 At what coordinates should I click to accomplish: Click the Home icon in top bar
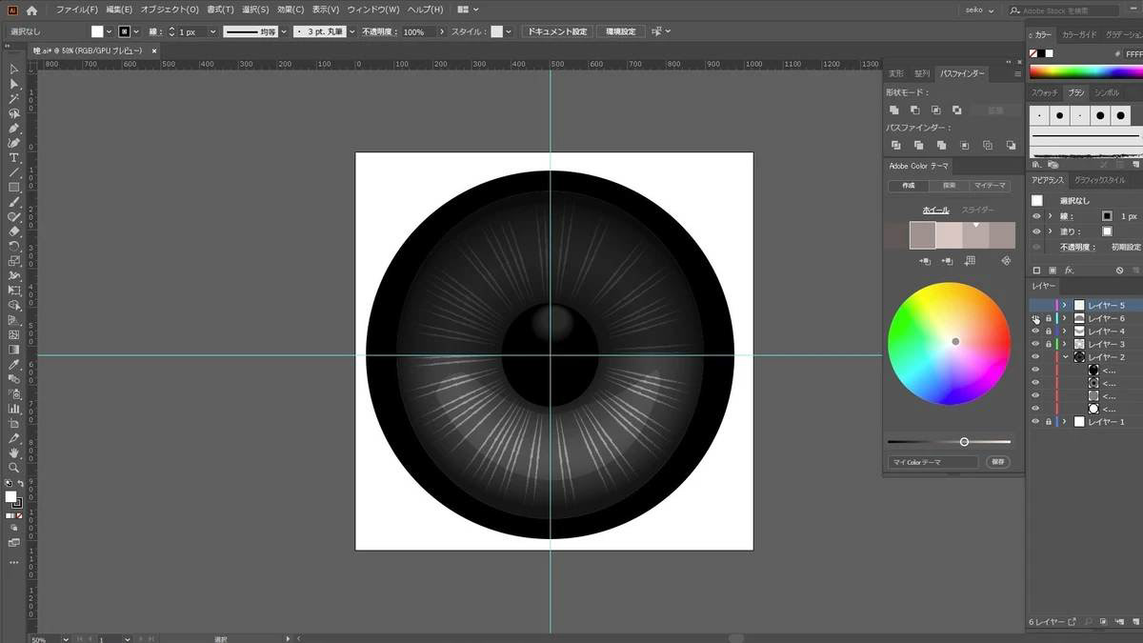pyautogui.click(x=31, y=10)
